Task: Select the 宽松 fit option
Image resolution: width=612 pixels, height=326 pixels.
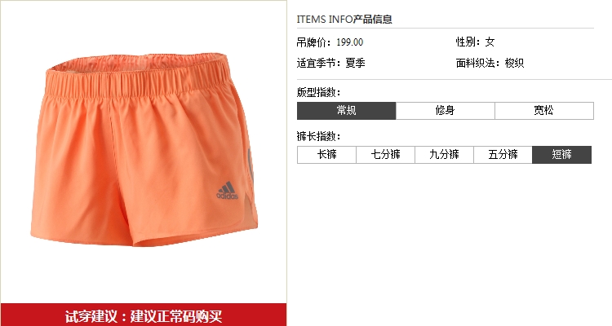Action: (x=544, y=111)
